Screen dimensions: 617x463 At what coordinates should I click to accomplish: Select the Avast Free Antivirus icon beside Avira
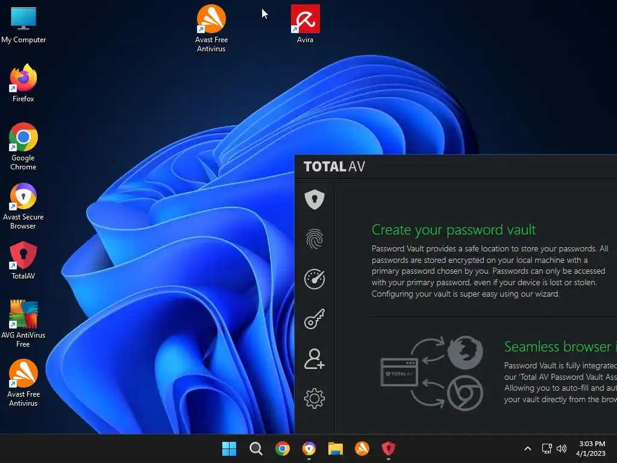coord(211,28)
